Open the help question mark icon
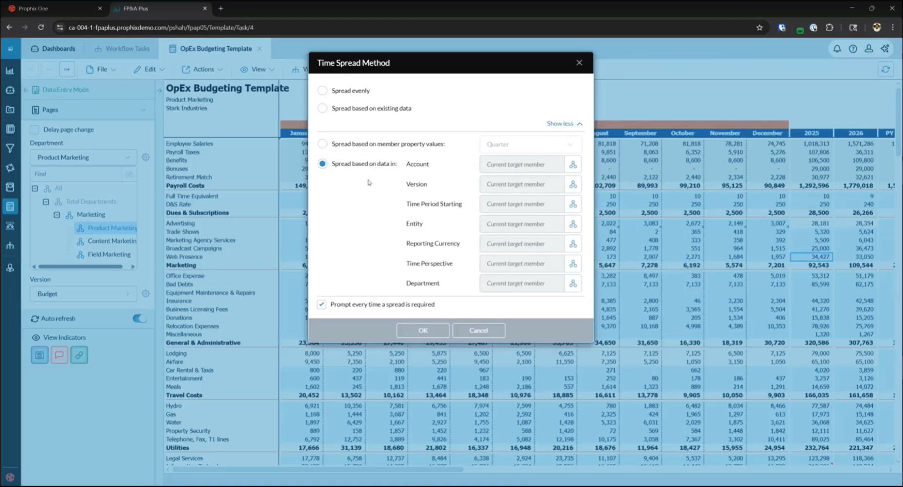 pyautogui.click(x=853, y=49)
